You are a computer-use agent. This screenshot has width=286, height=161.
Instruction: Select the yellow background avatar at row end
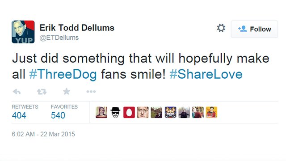211,112
